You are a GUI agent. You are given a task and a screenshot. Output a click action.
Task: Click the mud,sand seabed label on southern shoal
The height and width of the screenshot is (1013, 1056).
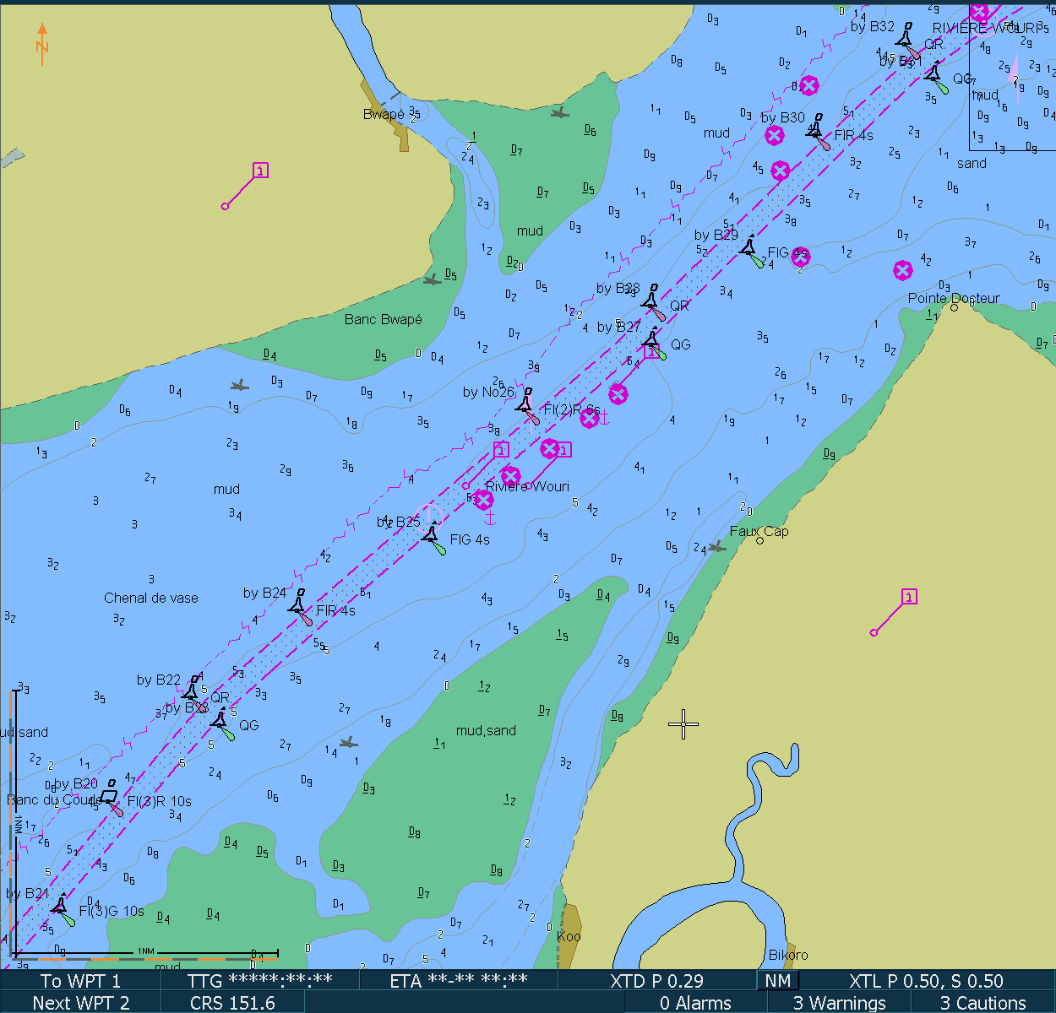click(x=486, y=730)
